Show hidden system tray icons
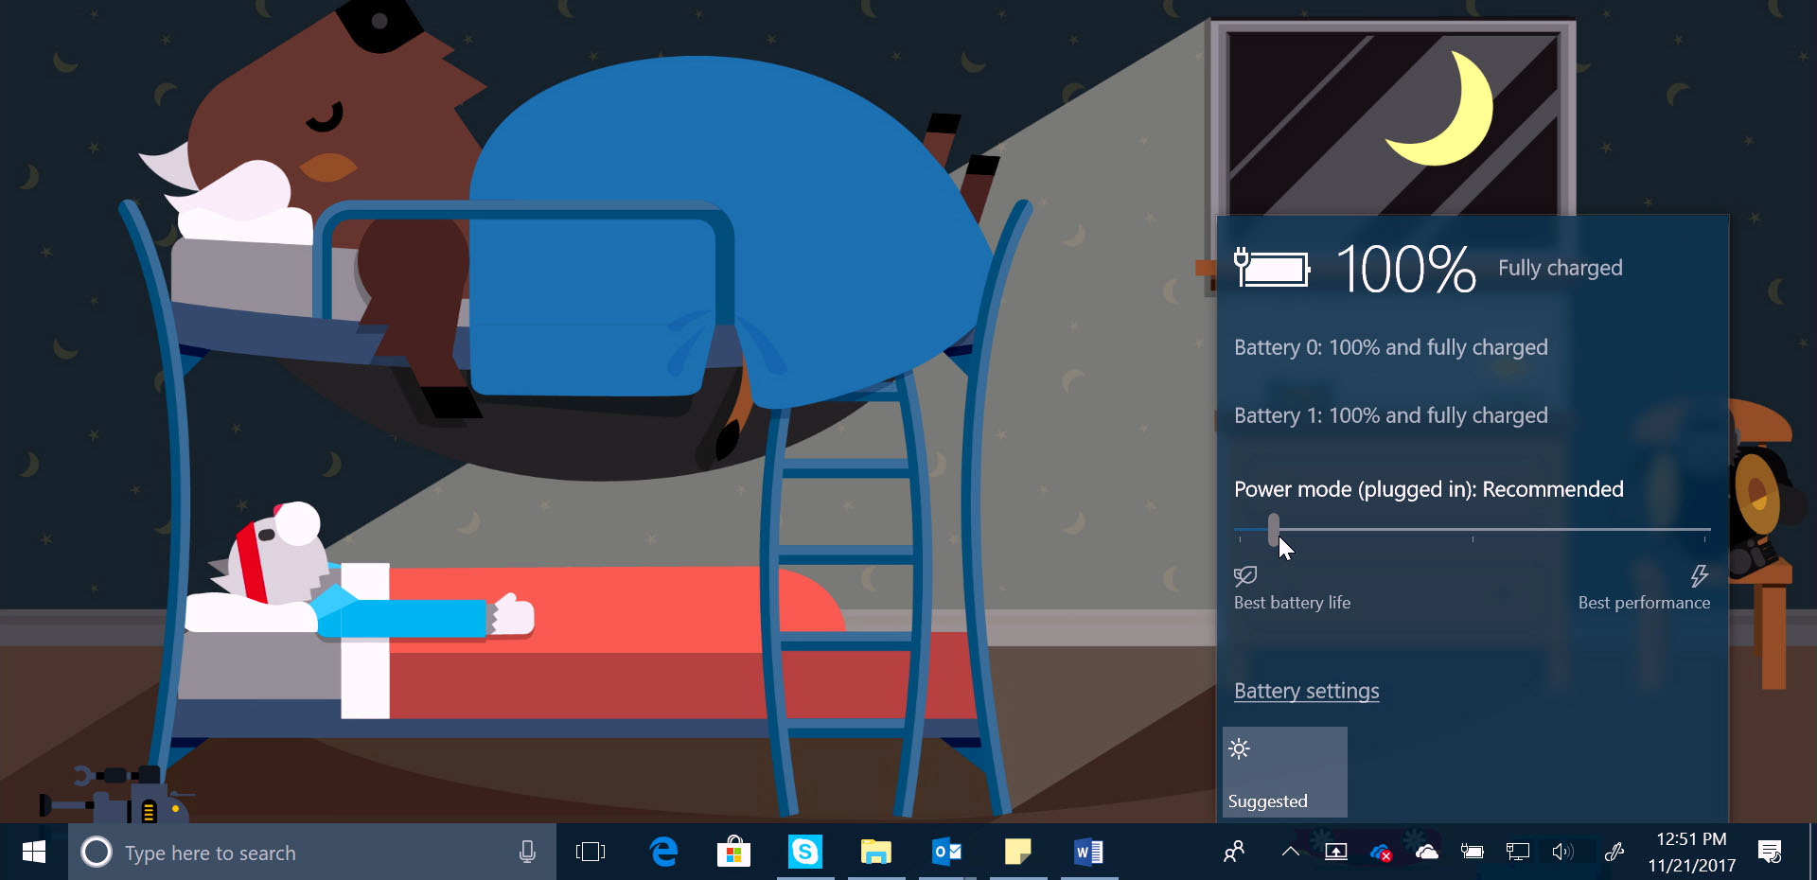 pos(1290,852)
